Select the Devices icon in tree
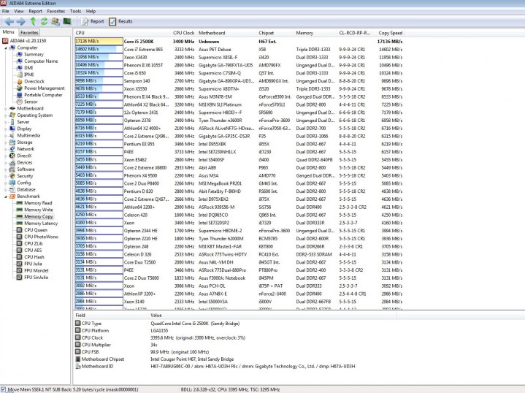 12,162
